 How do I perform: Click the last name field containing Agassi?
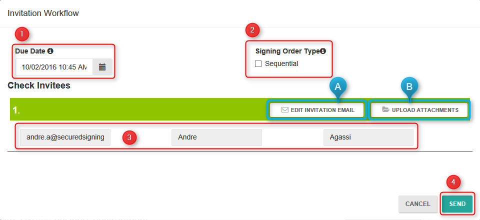coord(368,137)
